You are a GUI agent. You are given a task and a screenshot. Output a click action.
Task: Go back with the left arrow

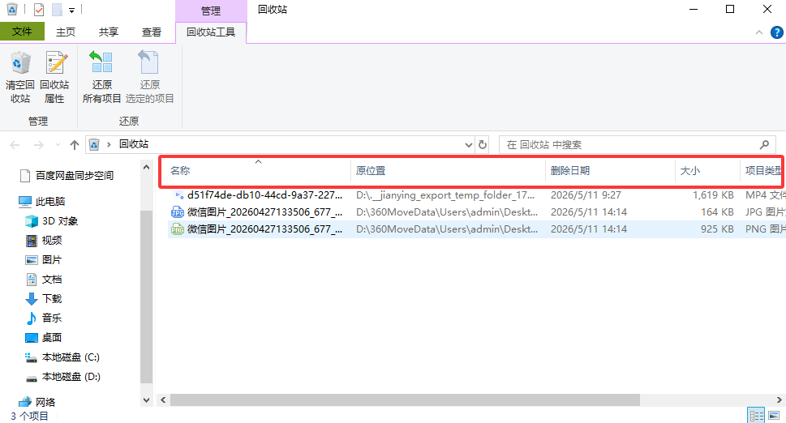coord(15,145)
